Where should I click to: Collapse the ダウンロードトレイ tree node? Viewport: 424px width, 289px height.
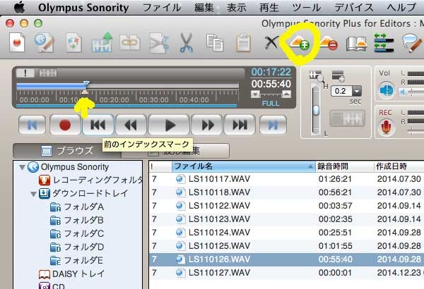click(x=33, y=194)
